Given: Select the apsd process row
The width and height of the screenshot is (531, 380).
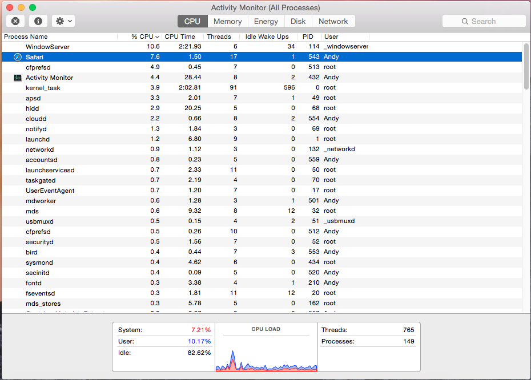Looking at the screenshot, I should 262,98.
